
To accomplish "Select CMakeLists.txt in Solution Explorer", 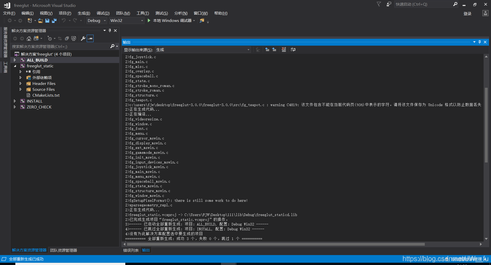I will pos(46,95).
